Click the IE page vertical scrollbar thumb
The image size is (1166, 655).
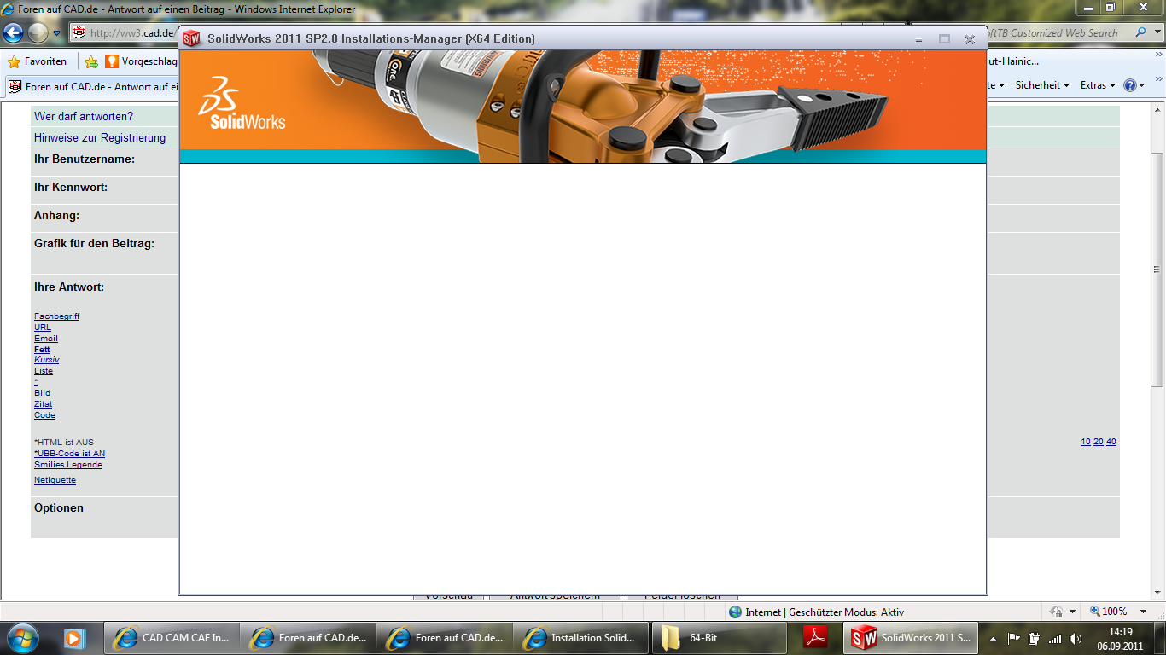(1157, 270)
